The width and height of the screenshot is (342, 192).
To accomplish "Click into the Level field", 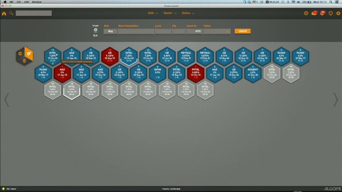I will point(163,31).
